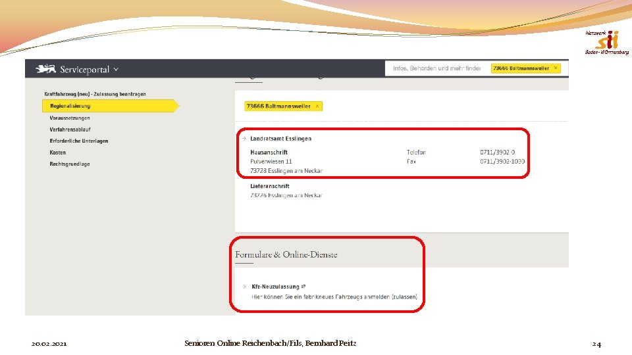Viewport: 632px width, 355px height.
Task: Open Erforderliche Unterlagen section
Action: tap(79, 141)
